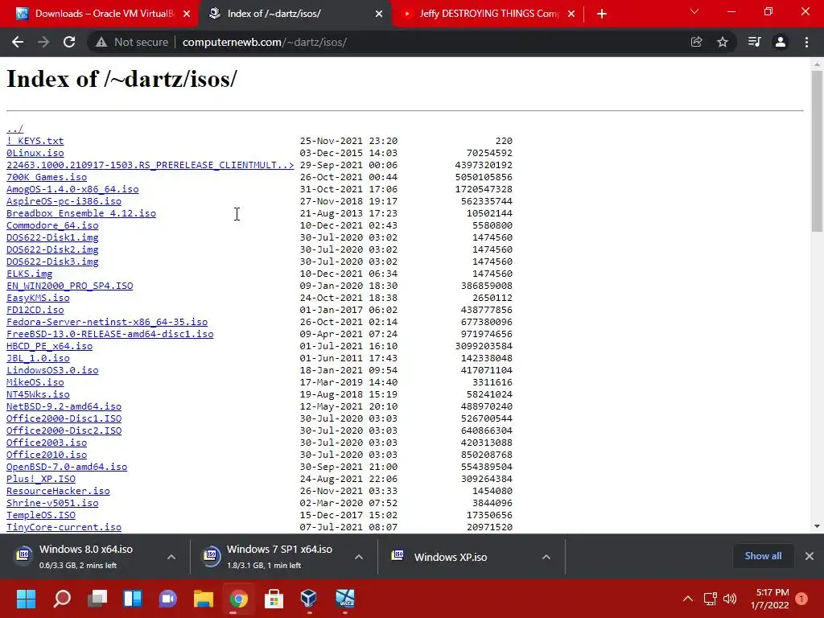
Task: Open the tab search chevron
Action: click(694, 11)
